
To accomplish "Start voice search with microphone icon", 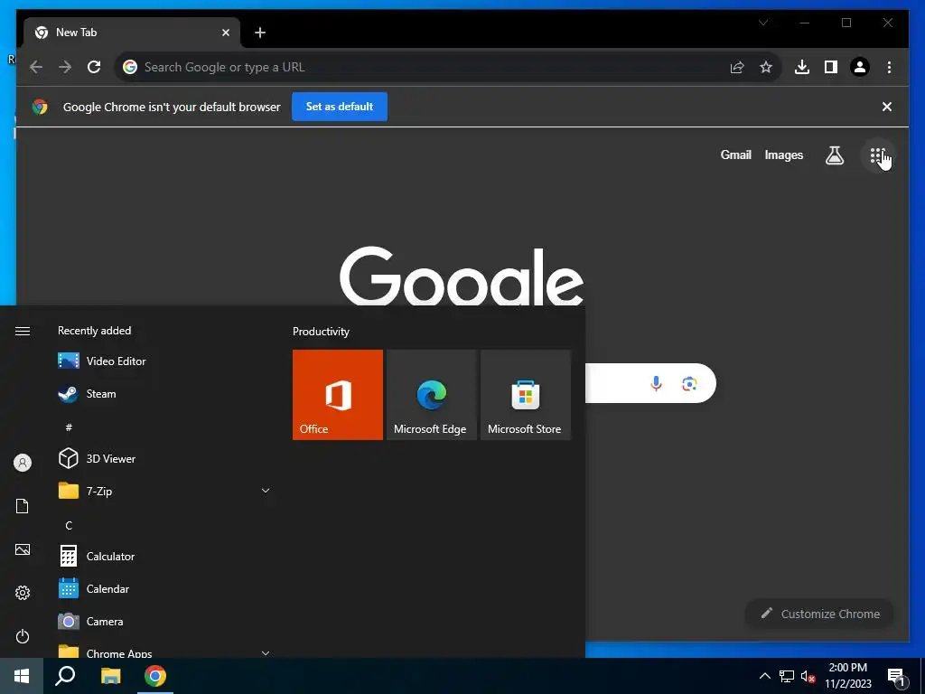I will click(656, 383).
